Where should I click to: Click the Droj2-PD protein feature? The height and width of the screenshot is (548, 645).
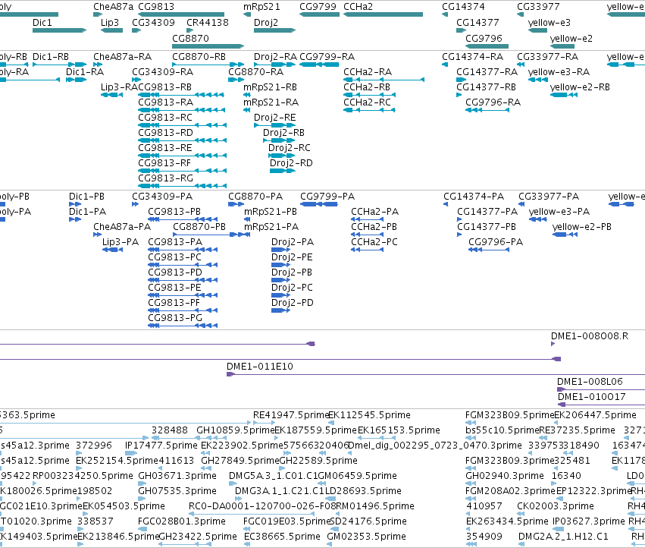280,310
